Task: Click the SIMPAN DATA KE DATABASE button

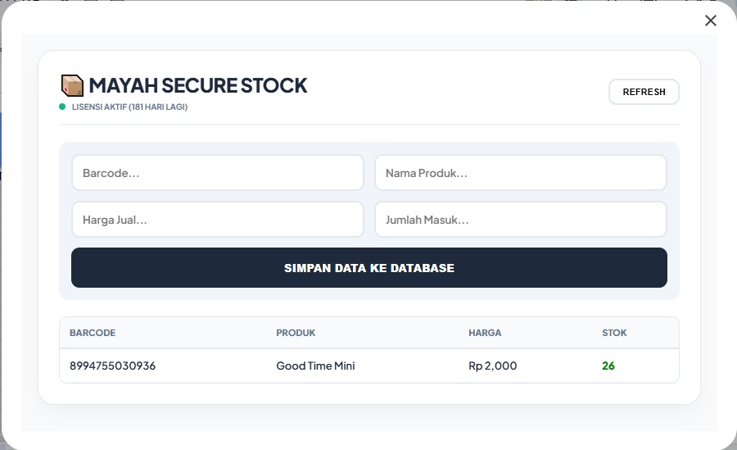Action: 369,268
